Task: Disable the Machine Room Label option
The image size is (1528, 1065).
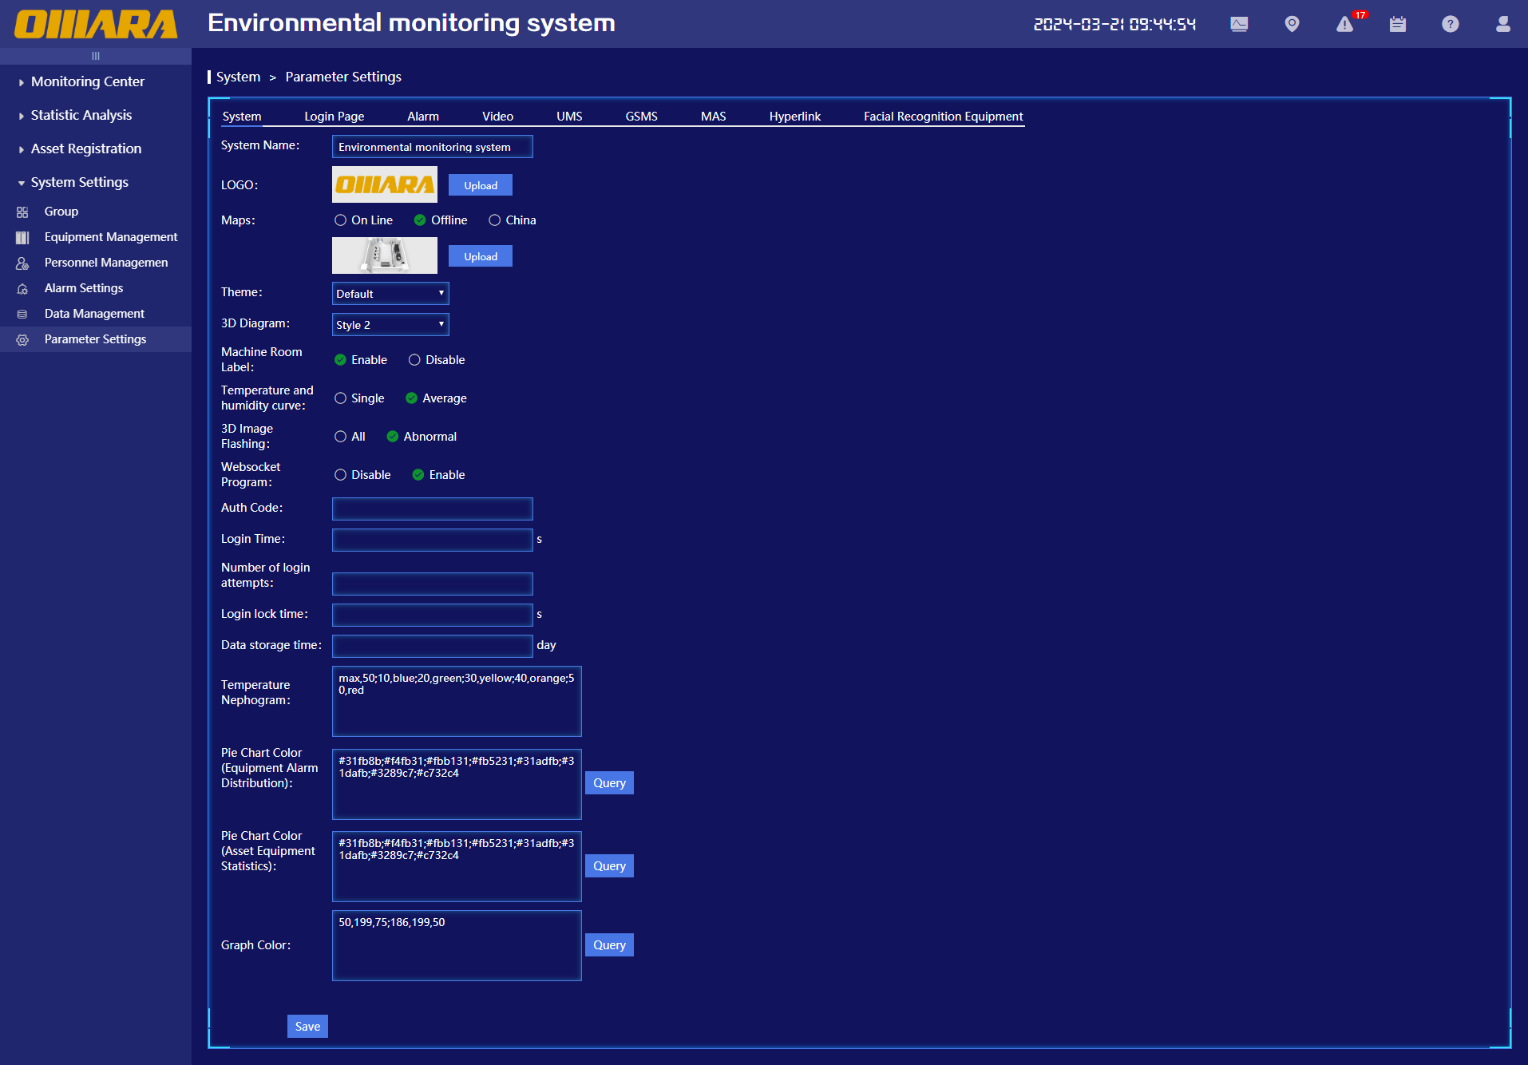Action: pyautogui.click(x=414, y=360)
